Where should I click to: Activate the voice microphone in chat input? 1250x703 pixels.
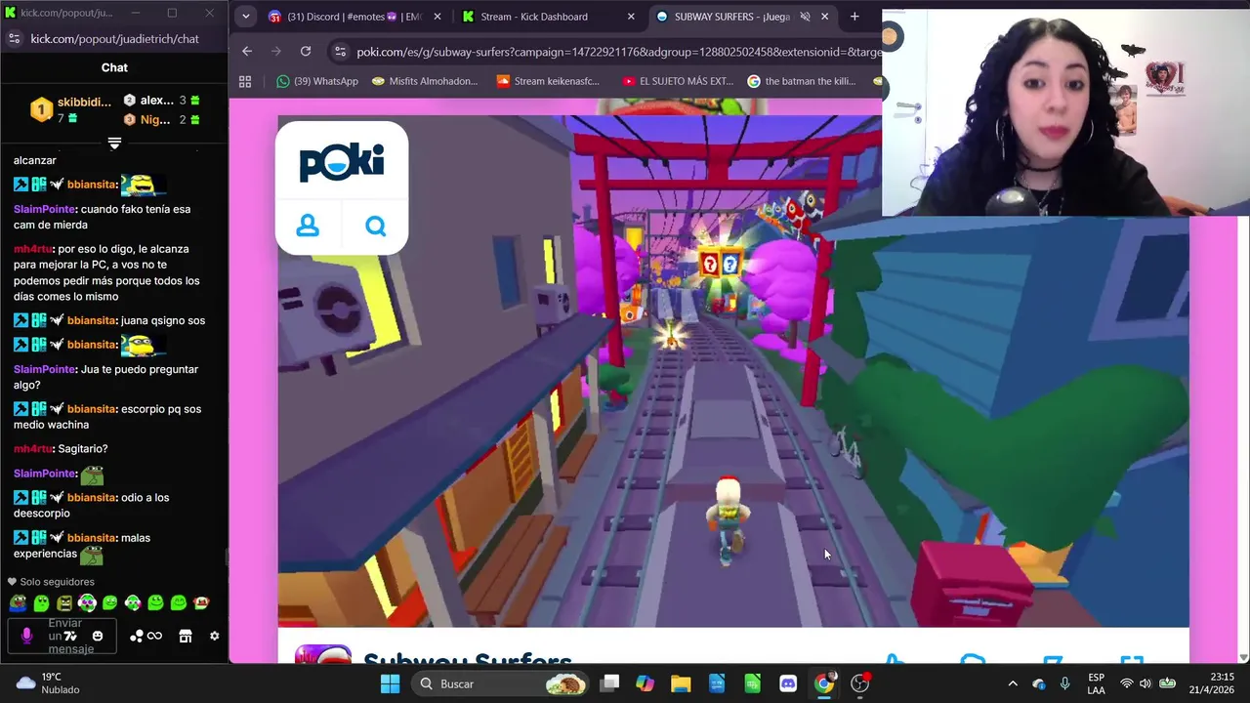[26, 636]
